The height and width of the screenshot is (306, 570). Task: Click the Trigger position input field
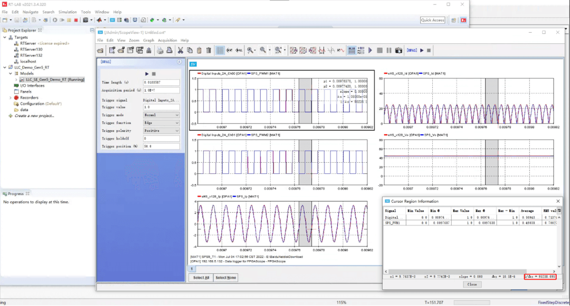tap(161, 146)
